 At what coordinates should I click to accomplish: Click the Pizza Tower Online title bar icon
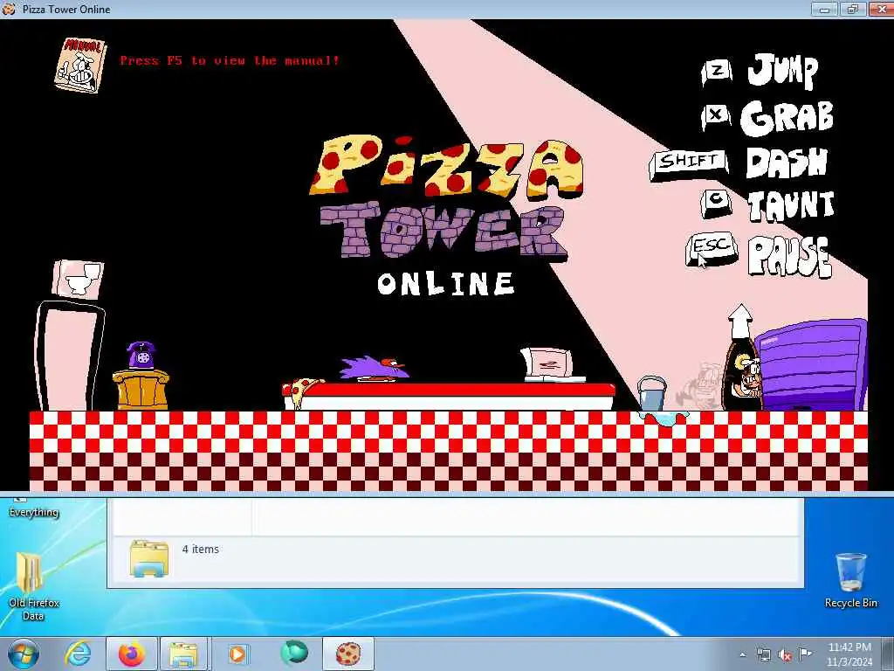(9, 9)
